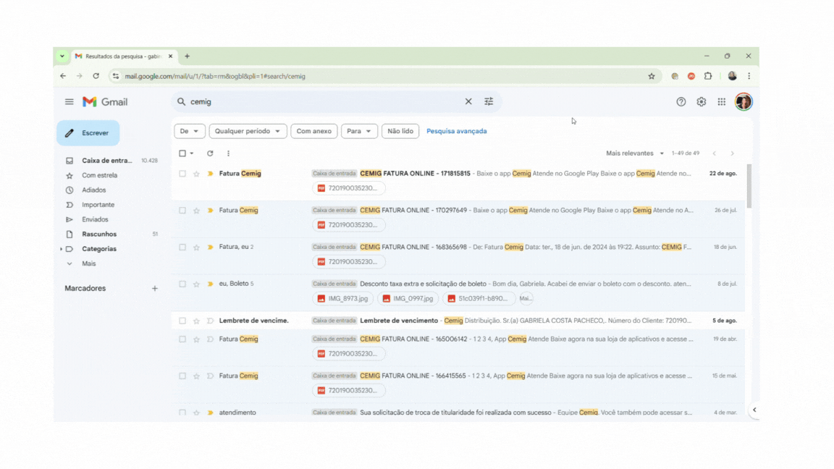Toggle the Com anexo filter chip
This screenshot has height=469, width=834.
click(313, 131)
